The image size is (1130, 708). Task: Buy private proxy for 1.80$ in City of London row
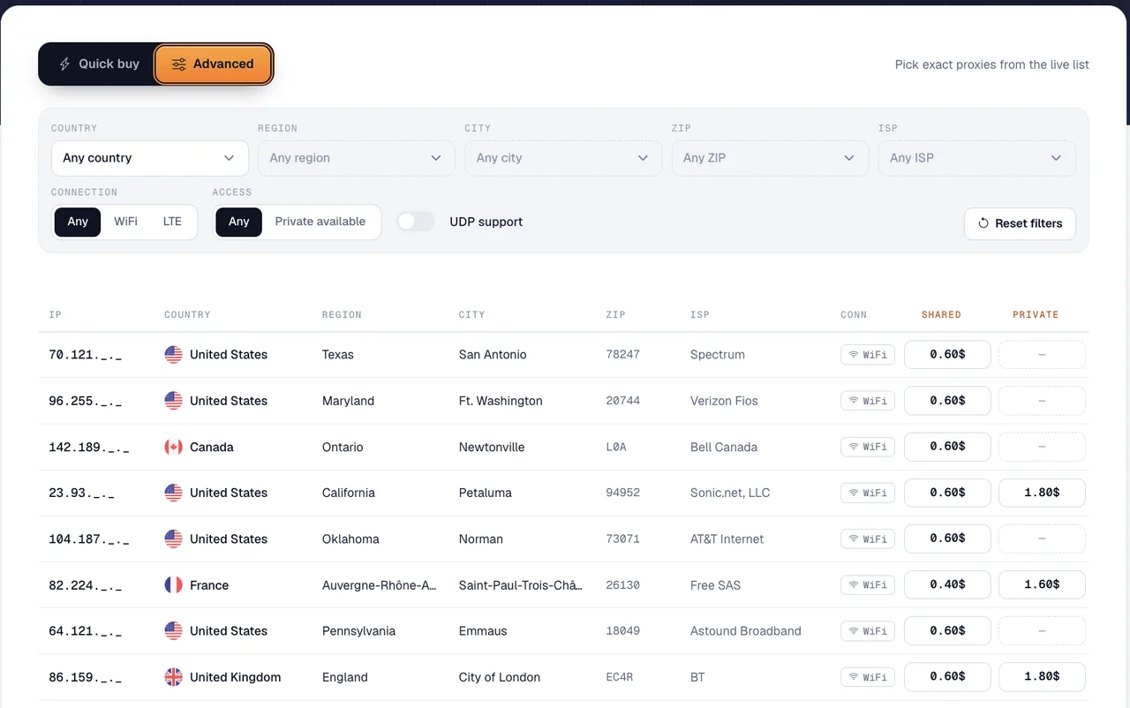1042,677
